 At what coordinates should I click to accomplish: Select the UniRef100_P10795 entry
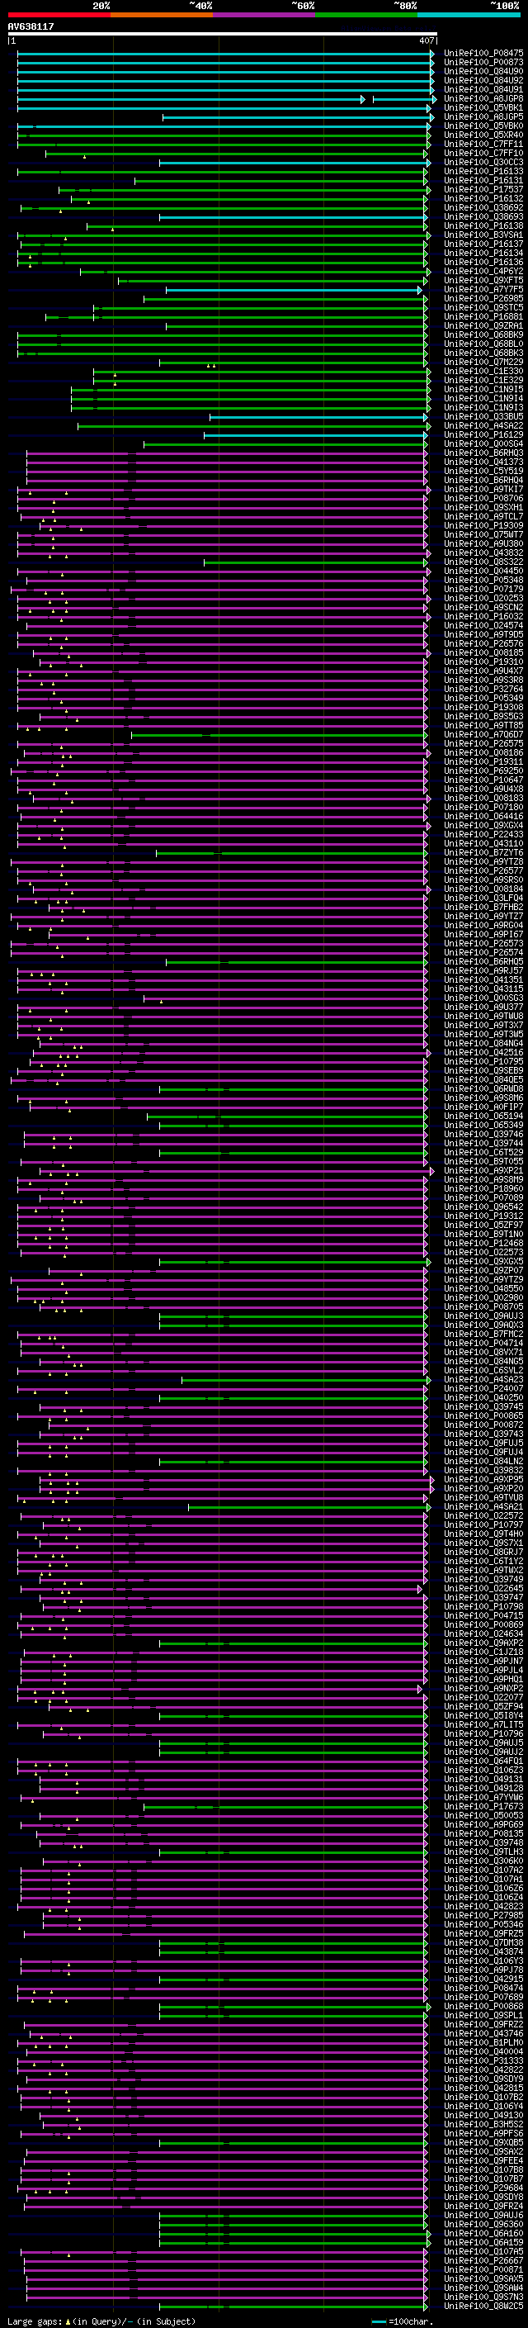(483, 1062)
